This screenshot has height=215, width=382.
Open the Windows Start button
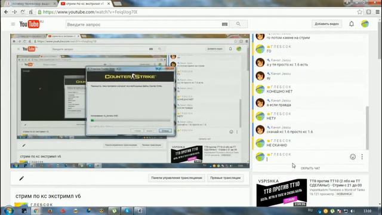[x=9, y=211]
